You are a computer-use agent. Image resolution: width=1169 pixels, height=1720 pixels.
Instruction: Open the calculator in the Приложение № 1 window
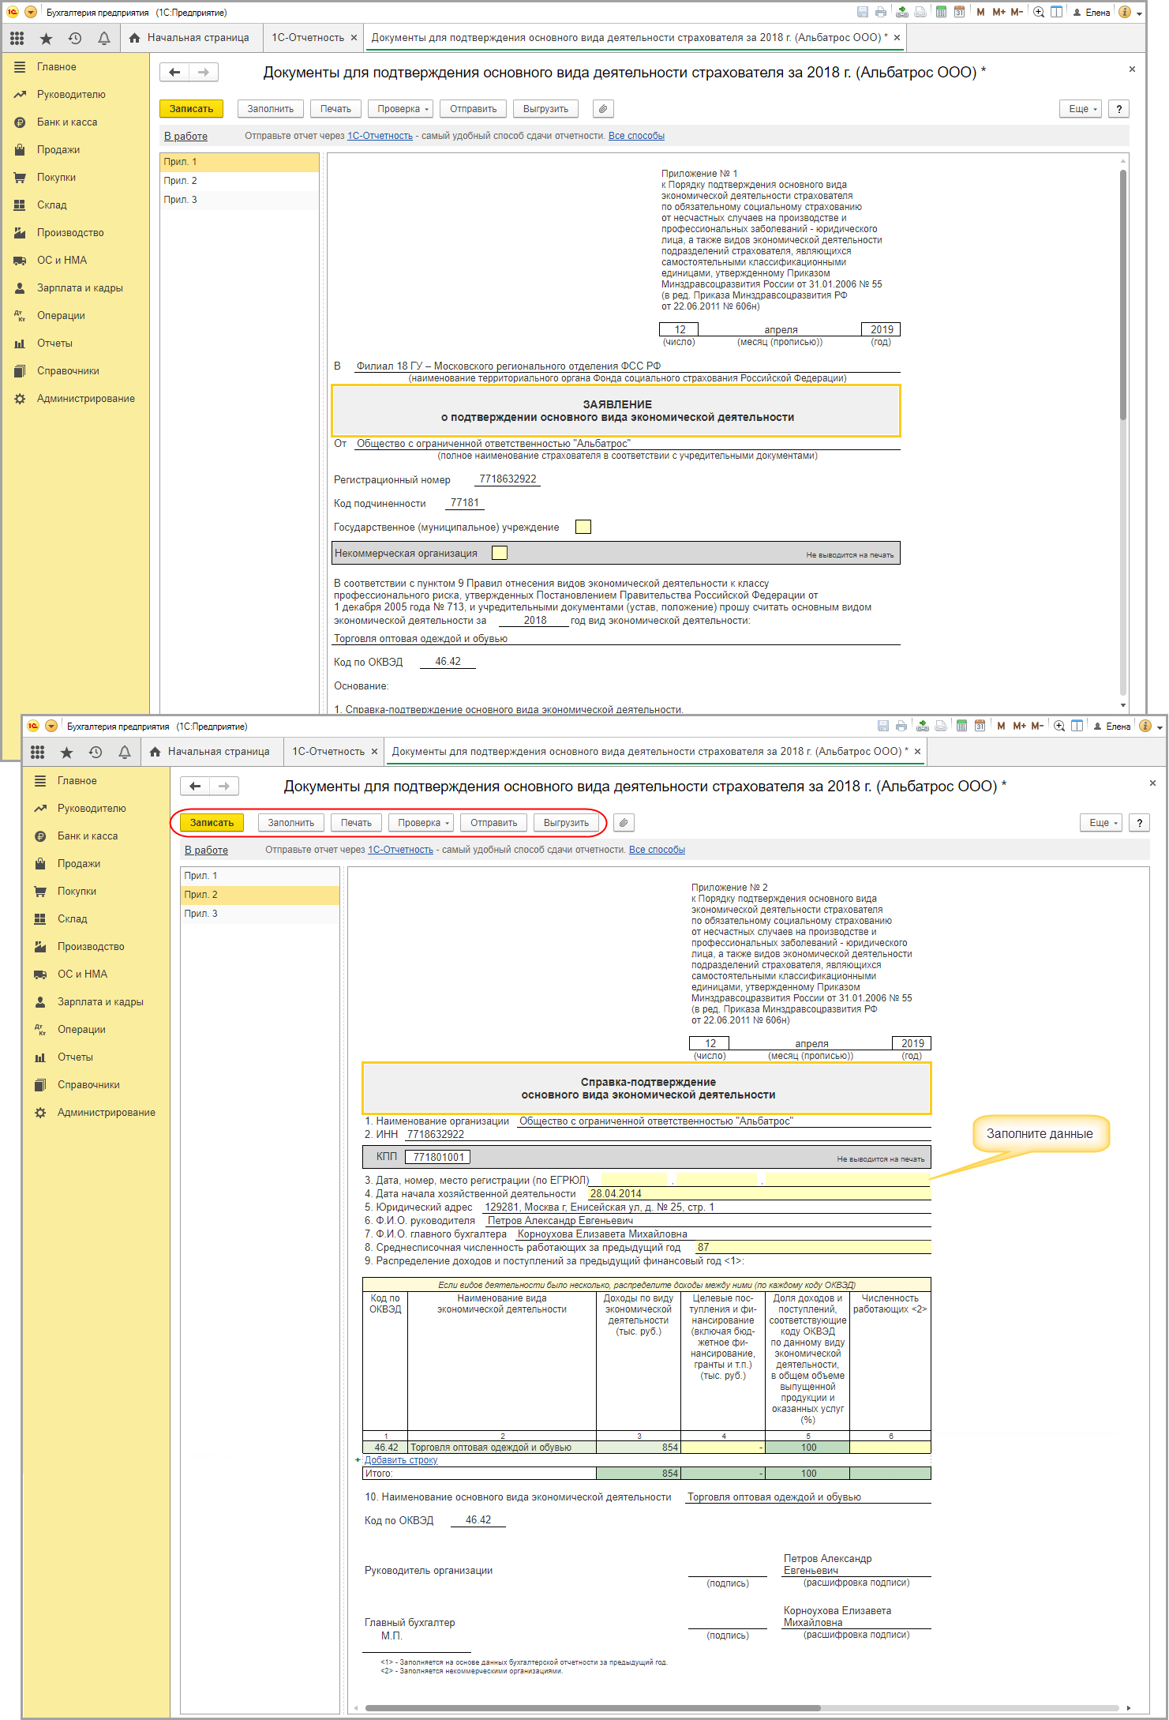pyautogui.click(x=941, y=12)
